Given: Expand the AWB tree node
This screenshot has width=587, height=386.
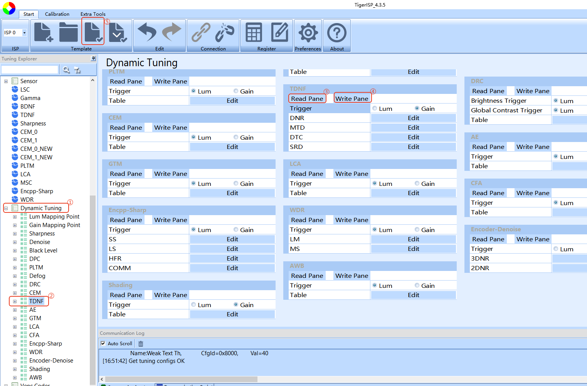Looking at the screenshot, I should pyautogui.click(x=15, y=378).
